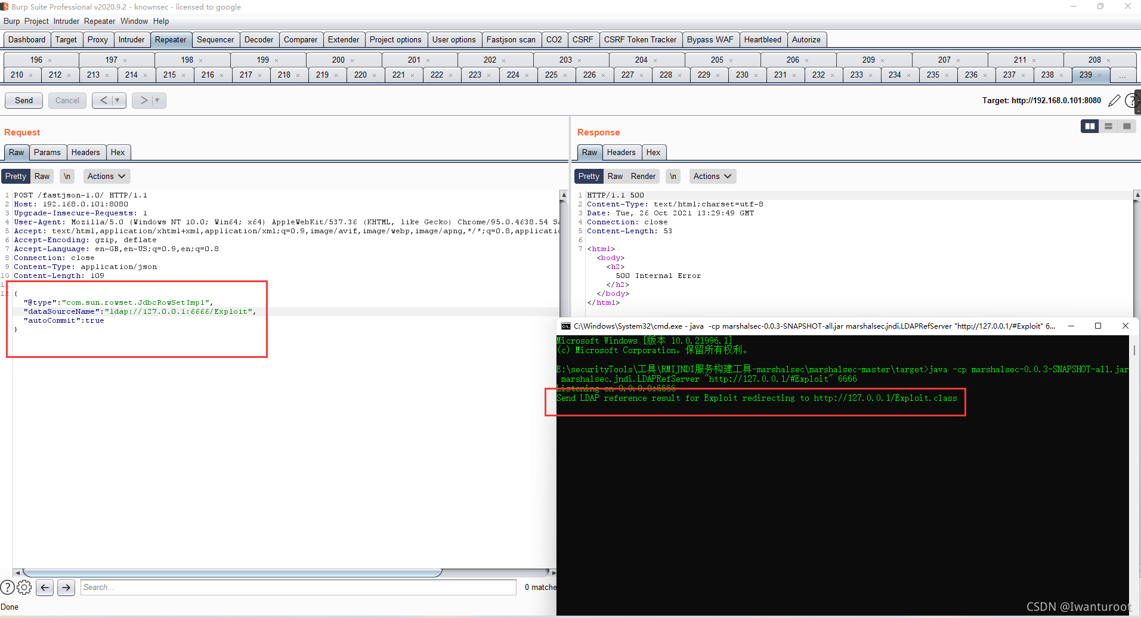The image size is (1141, 618).
Task: Open search help icon in bottom bar
Action: pos(7,588)
